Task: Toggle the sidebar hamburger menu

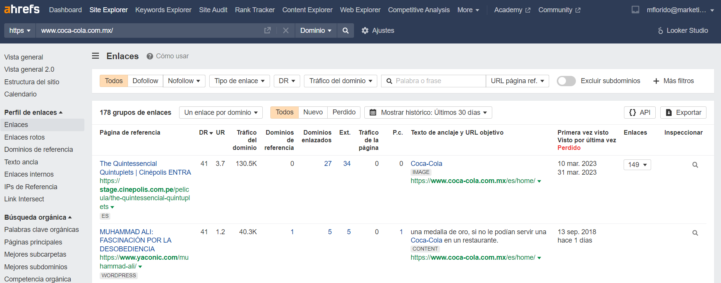Action: point(95,56)
